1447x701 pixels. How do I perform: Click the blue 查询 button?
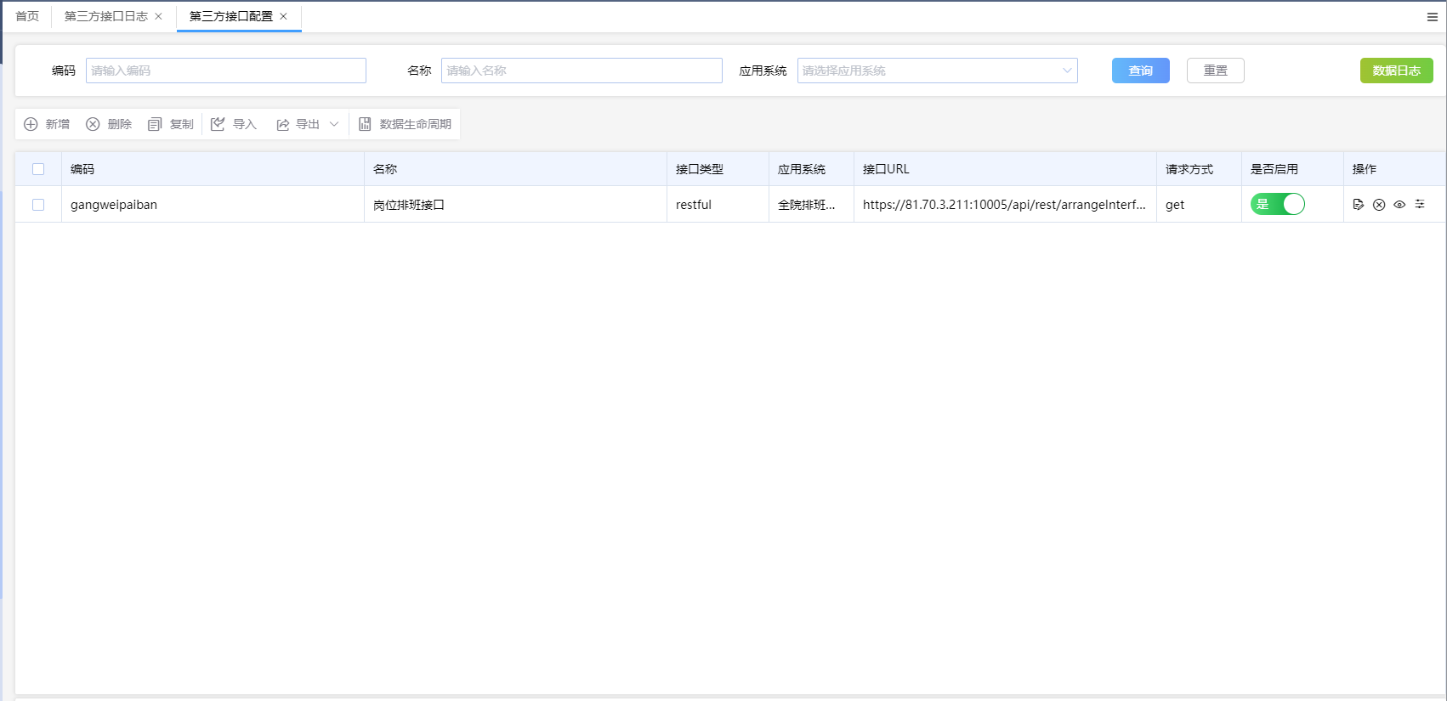1140,71
